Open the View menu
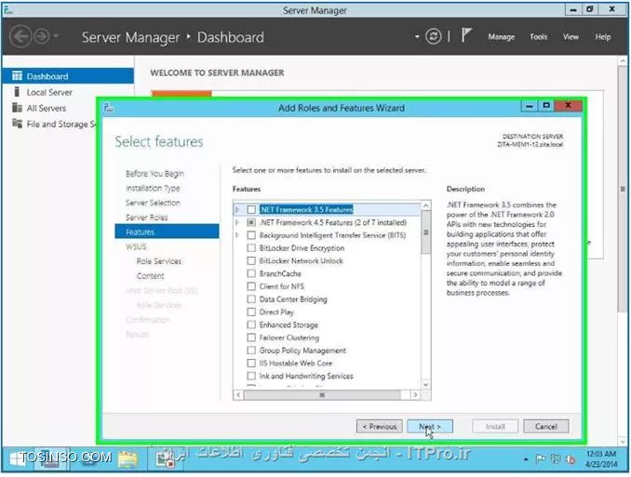This screenshot has width=631, height=477. (x=571, y=36)
